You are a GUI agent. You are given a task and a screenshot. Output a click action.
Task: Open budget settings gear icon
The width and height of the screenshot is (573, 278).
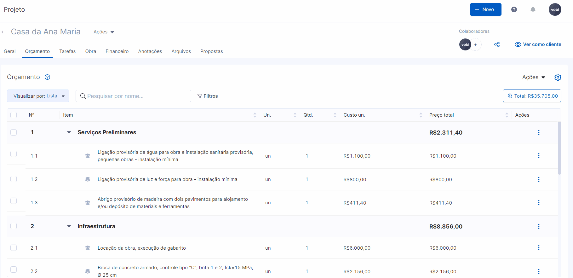click(558, 77)
